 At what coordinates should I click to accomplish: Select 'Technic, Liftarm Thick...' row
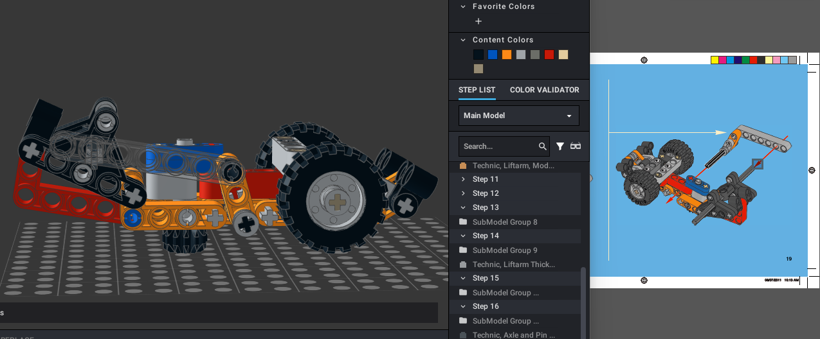coord(515,265)
